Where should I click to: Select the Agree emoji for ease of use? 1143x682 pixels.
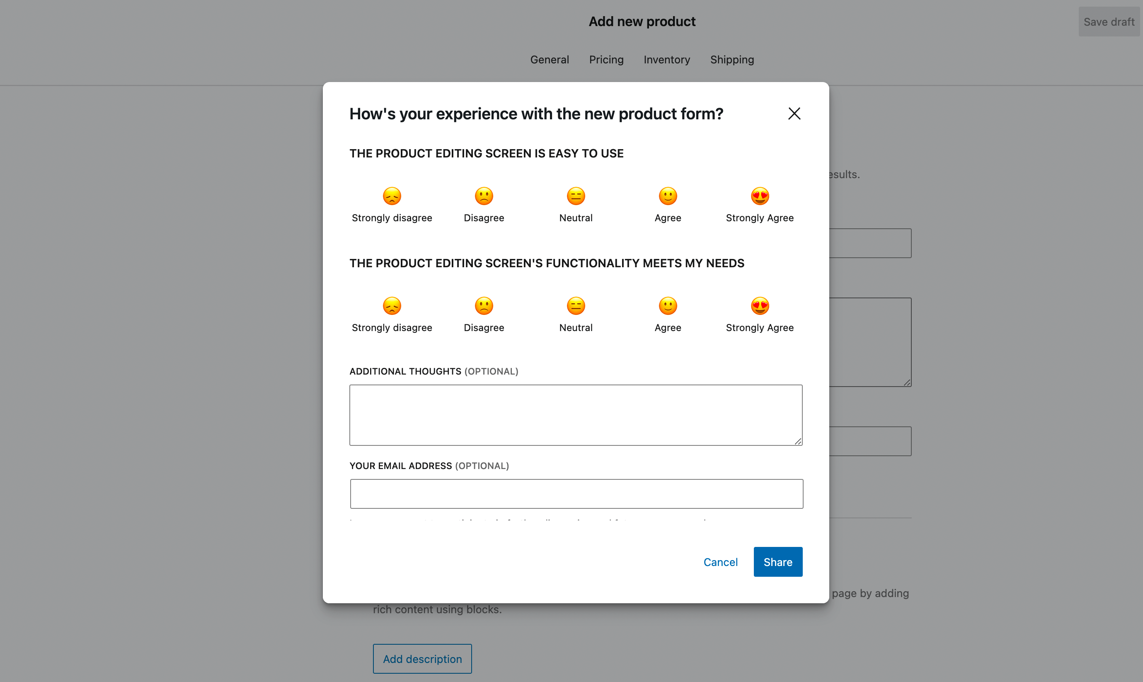pyautogui.click(x=667, y=196)
